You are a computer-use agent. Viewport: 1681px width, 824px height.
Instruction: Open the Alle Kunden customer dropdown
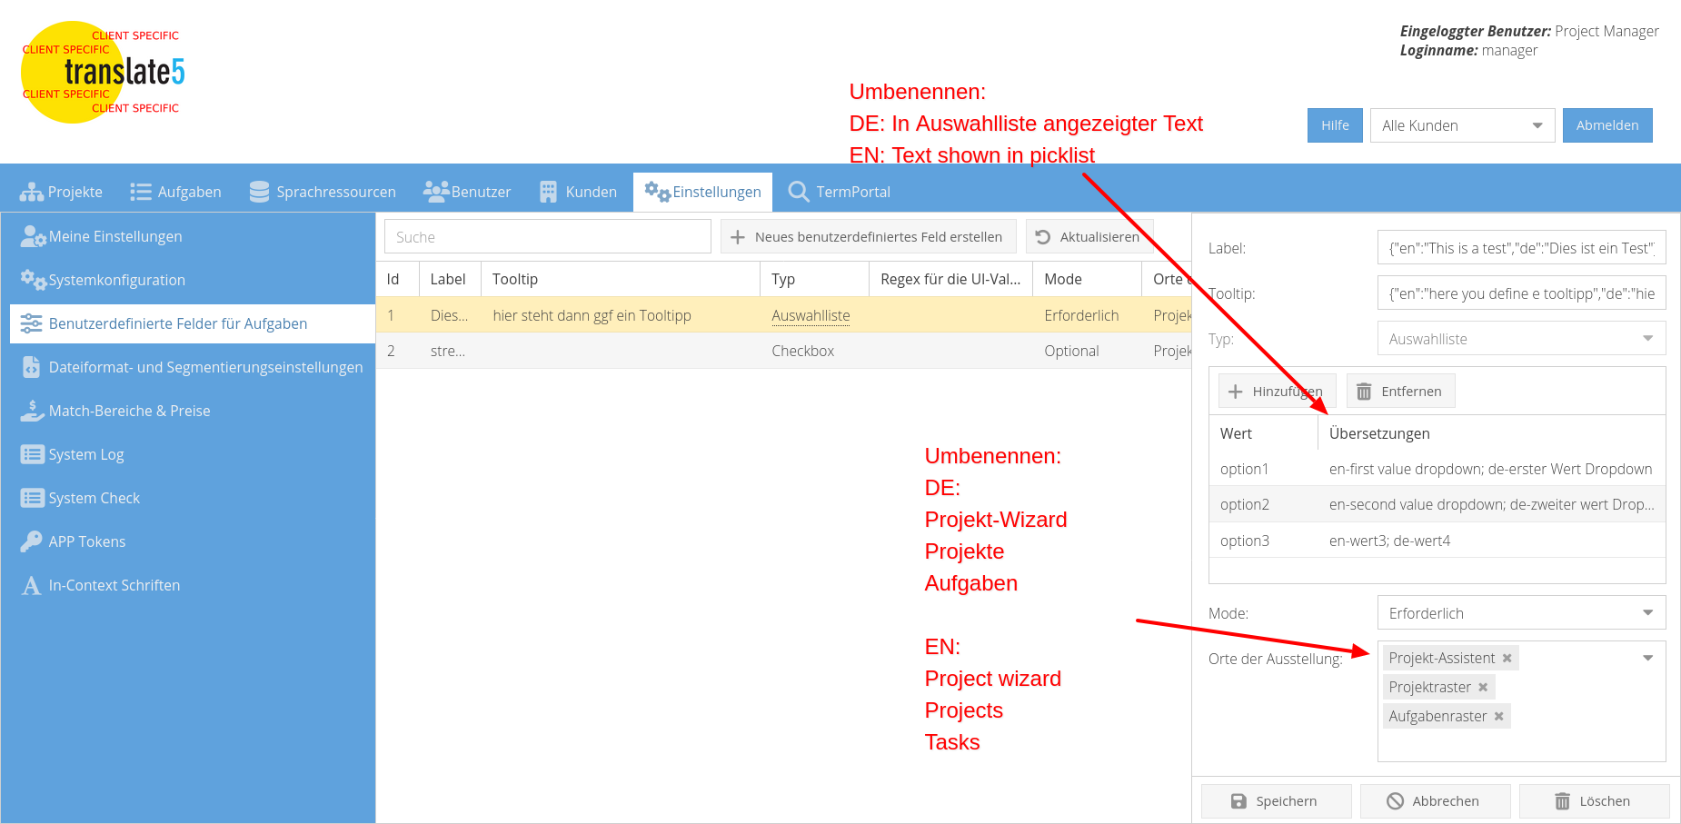1461,125
